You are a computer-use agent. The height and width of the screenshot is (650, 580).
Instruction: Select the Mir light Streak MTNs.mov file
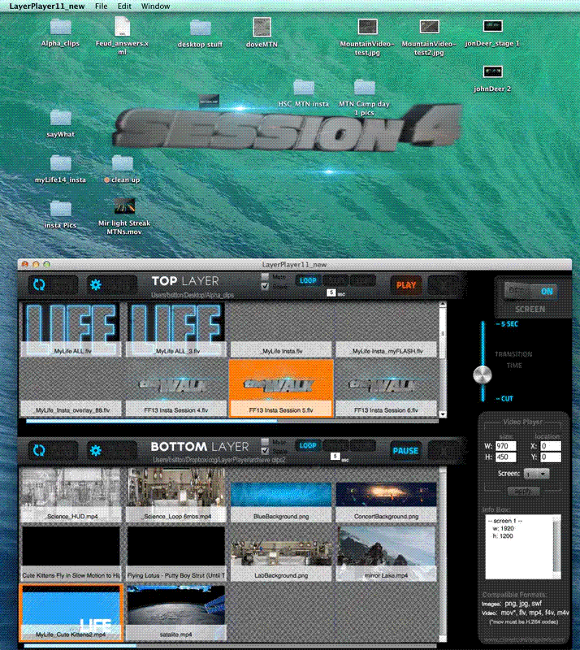(x=124, y=206)
